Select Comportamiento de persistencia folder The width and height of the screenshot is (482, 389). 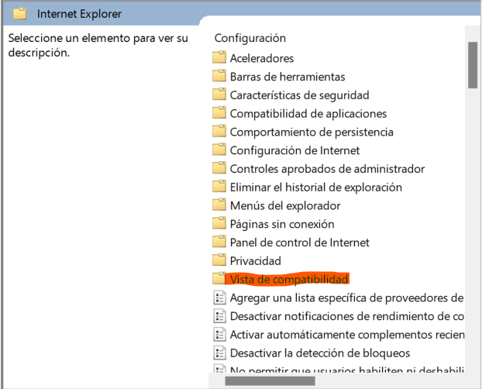pyautogui.click(x=312, y=133)
